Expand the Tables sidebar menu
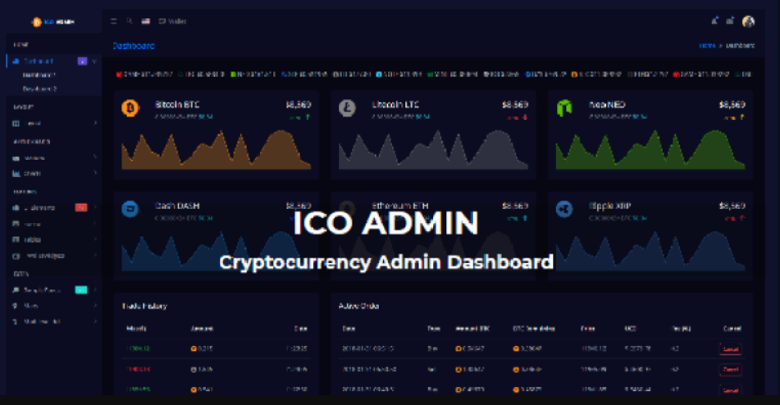780x405 pixels. (x=54, y=239)
